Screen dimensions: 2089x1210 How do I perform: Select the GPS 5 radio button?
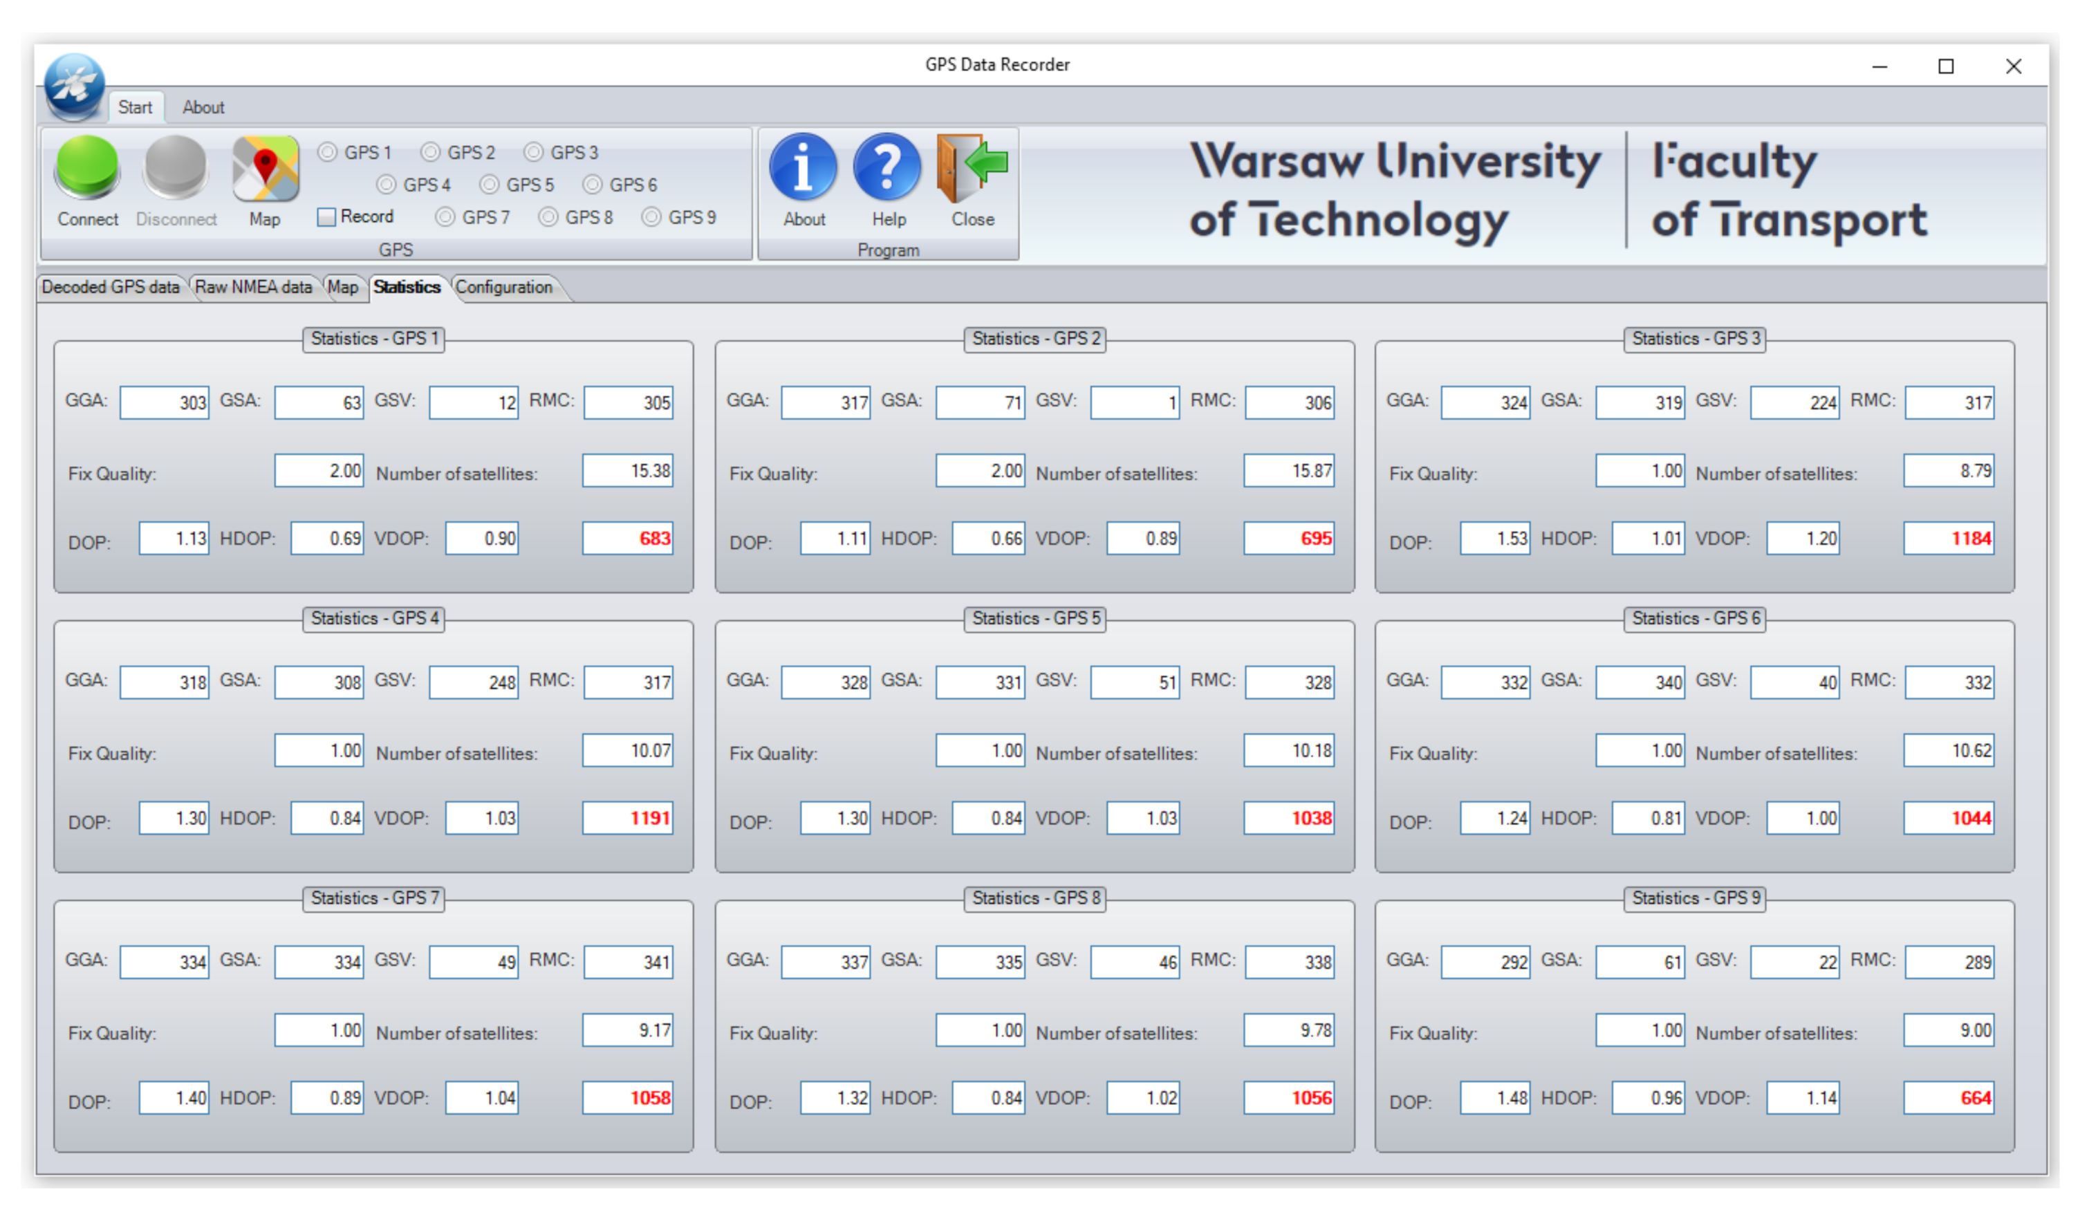coord(490,185)
